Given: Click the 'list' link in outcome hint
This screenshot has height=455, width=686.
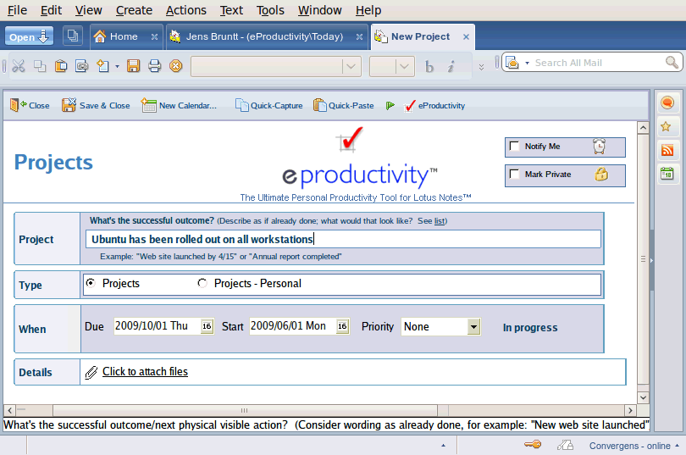Looking at the screenshot, I should click(440, 221).
